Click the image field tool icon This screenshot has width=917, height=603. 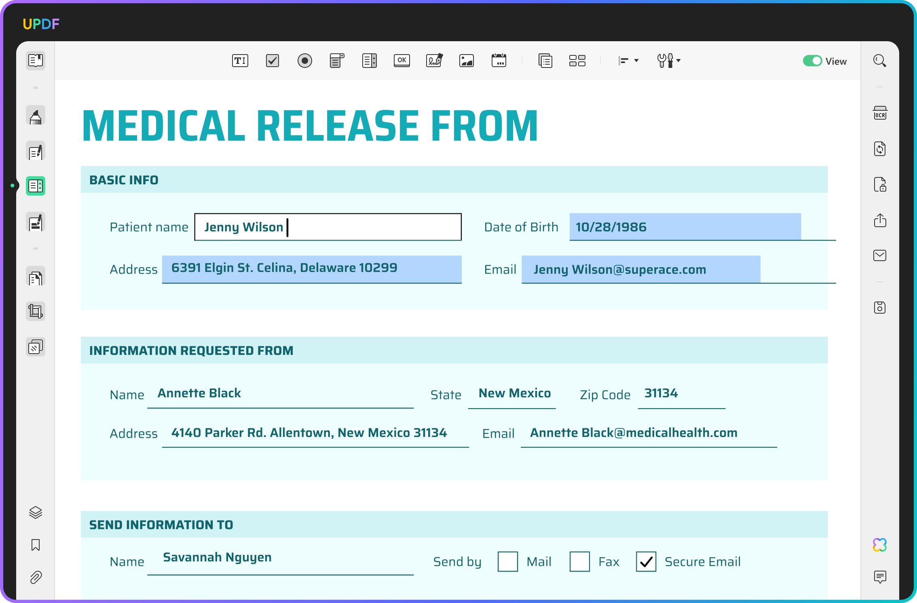coord(467,60)
